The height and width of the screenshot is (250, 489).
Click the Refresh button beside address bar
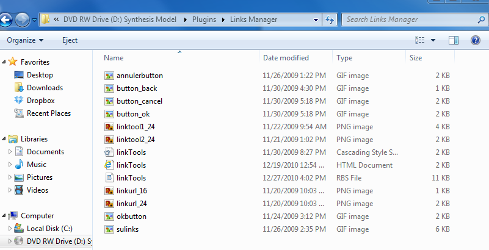pyautogui.click(x=330, y=20)
